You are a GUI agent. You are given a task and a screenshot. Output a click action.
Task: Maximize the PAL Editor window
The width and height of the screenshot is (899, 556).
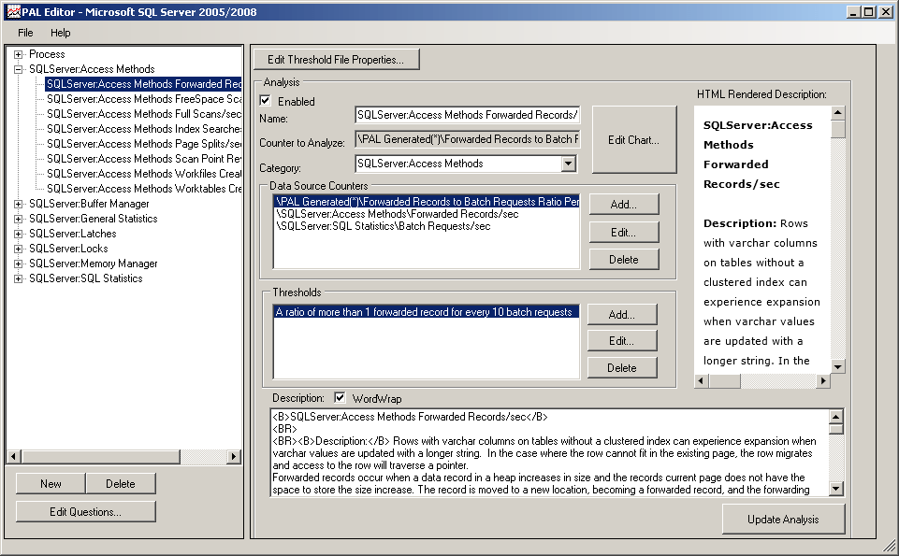tap(869, 12)
